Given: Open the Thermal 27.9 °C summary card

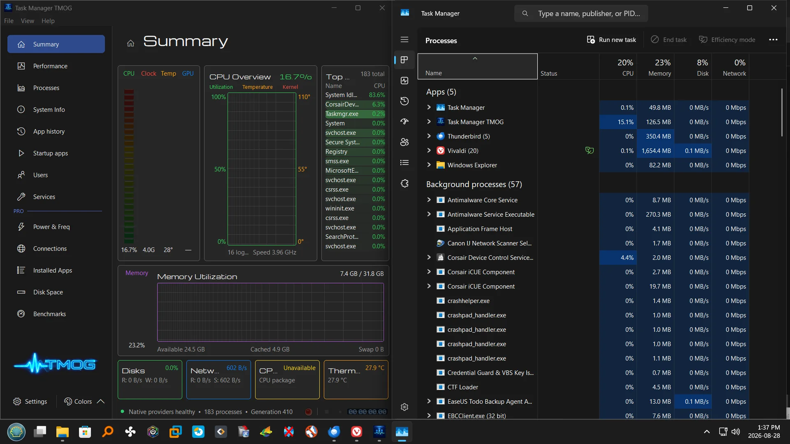Looking at the screenshot, I should point(356,379).
